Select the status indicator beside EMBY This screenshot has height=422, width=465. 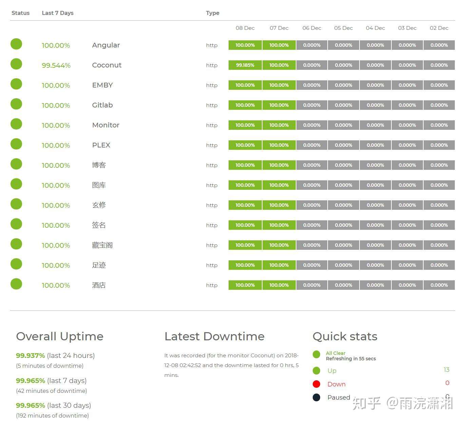click(16, 84)
